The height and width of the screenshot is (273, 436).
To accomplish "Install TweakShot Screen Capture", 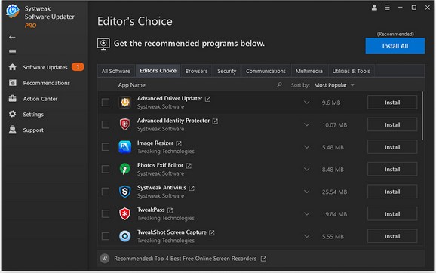I will 392,236.
